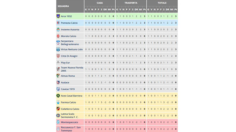Click the Arce 1932 team crest icon
The height and width of the screenshot is (132, 236).
click(58, 16)
